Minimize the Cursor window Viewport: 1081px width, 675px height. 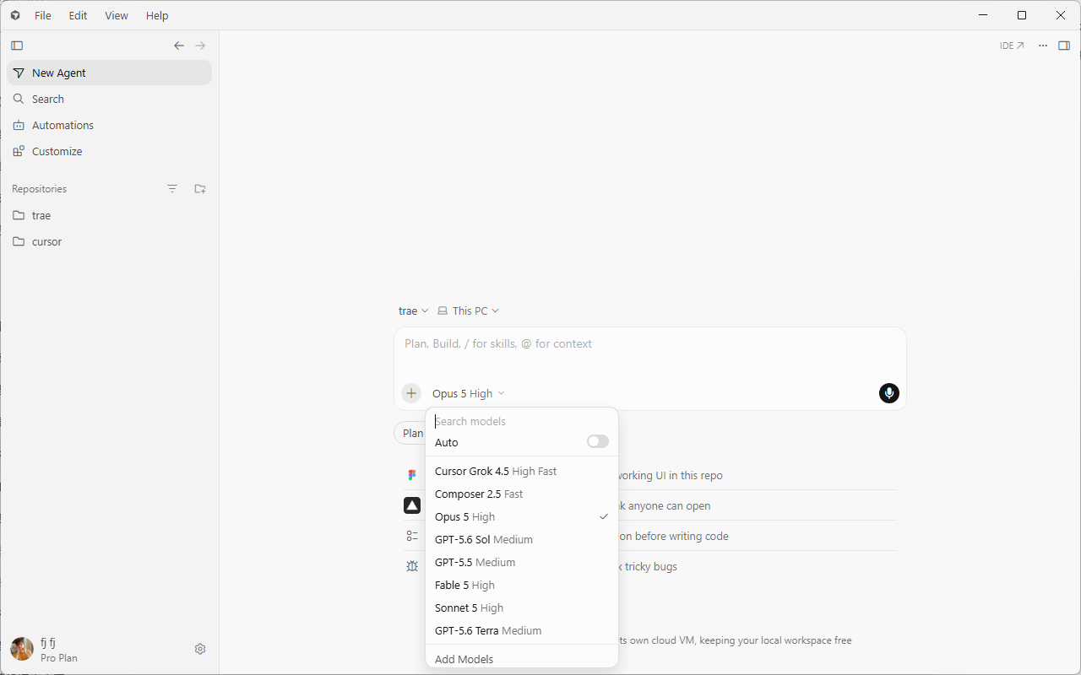(983, 15)
